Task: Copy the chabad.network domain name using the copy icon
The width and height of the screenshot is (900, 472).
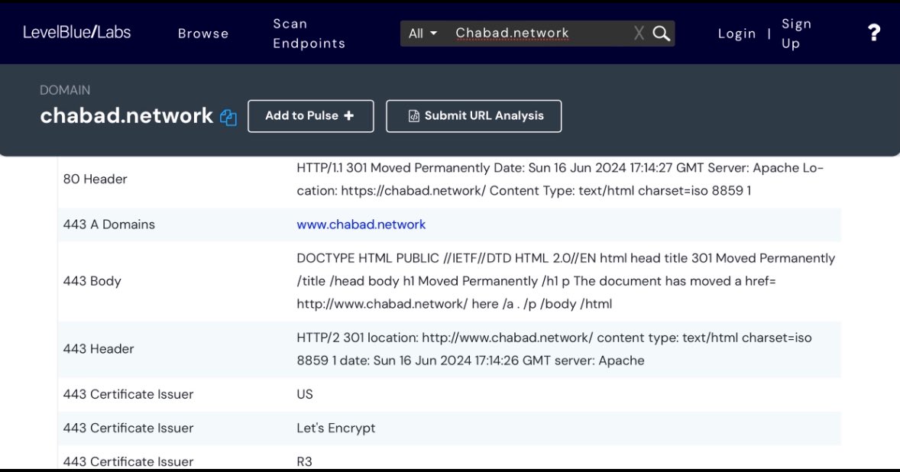Action: (x=228, y=118)
